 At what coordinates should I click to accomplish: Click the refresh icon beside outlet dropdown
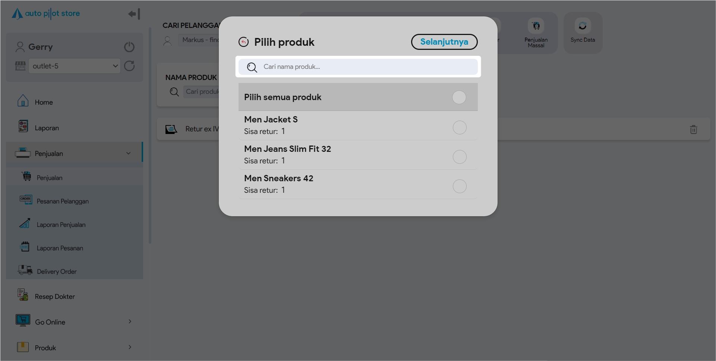coord(129,66)
